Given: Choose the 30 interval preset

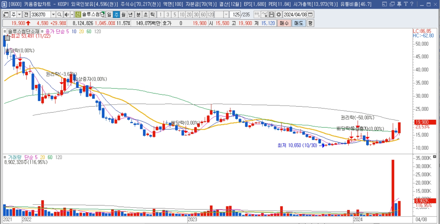Looking at the screenshot, I should click(196, 14).
